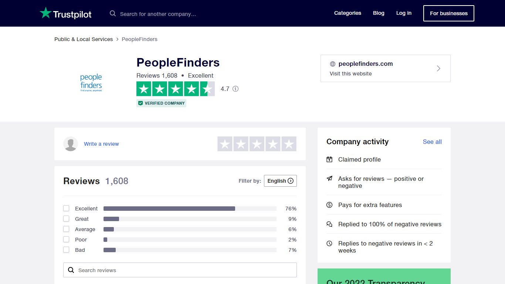505x284 pixels.
Task: Click the Great 9% rating bar
Action: tap(190, 219)
